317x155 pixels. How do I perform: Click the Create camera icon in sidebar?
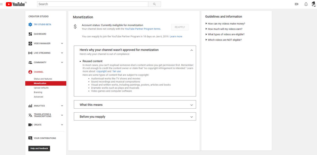coord(30,125)
